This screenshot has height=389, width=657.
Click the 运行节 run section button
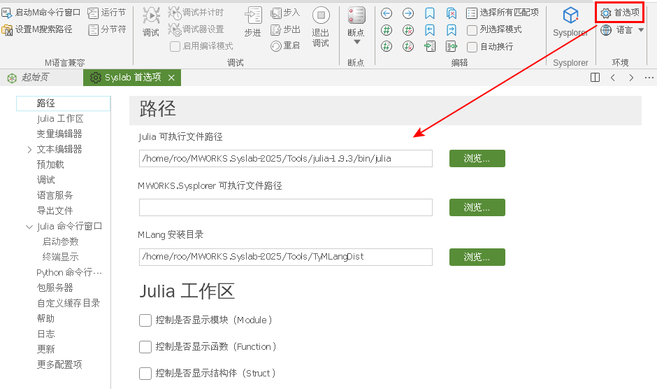[x=107, y=13]
